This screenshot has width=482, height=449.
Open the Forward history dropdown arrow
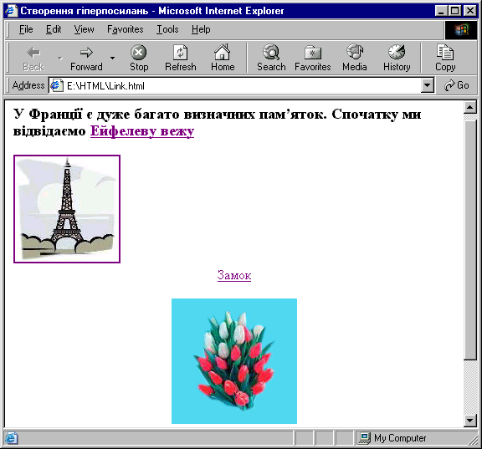click(x=112, y=58)
